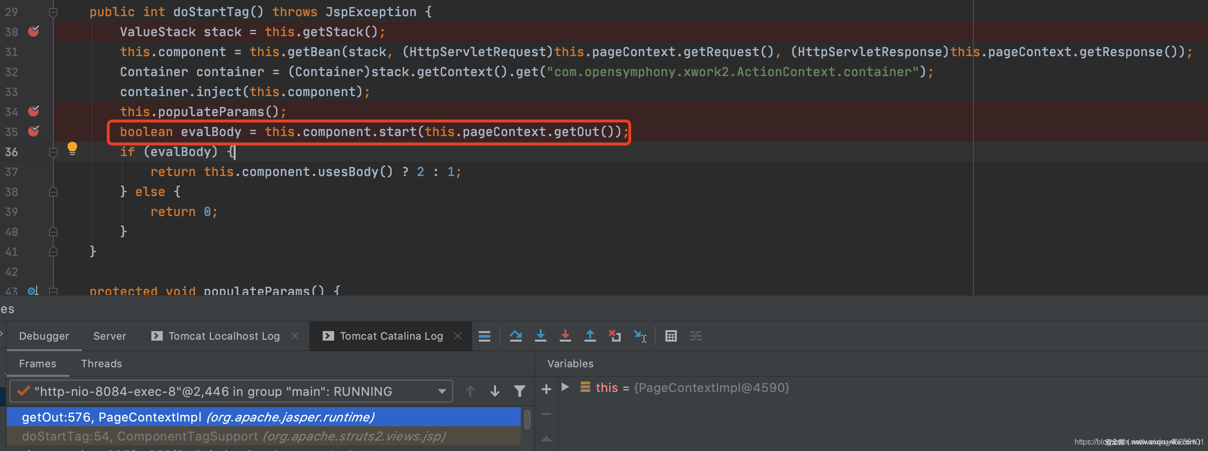The image size is (1208, 451).
Task: Click the ActionContext.container string literal
Action: click(733, 72)
